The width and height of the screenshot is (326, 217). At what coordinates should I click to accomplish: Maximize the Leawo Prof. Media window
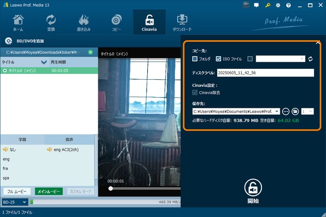310,5
